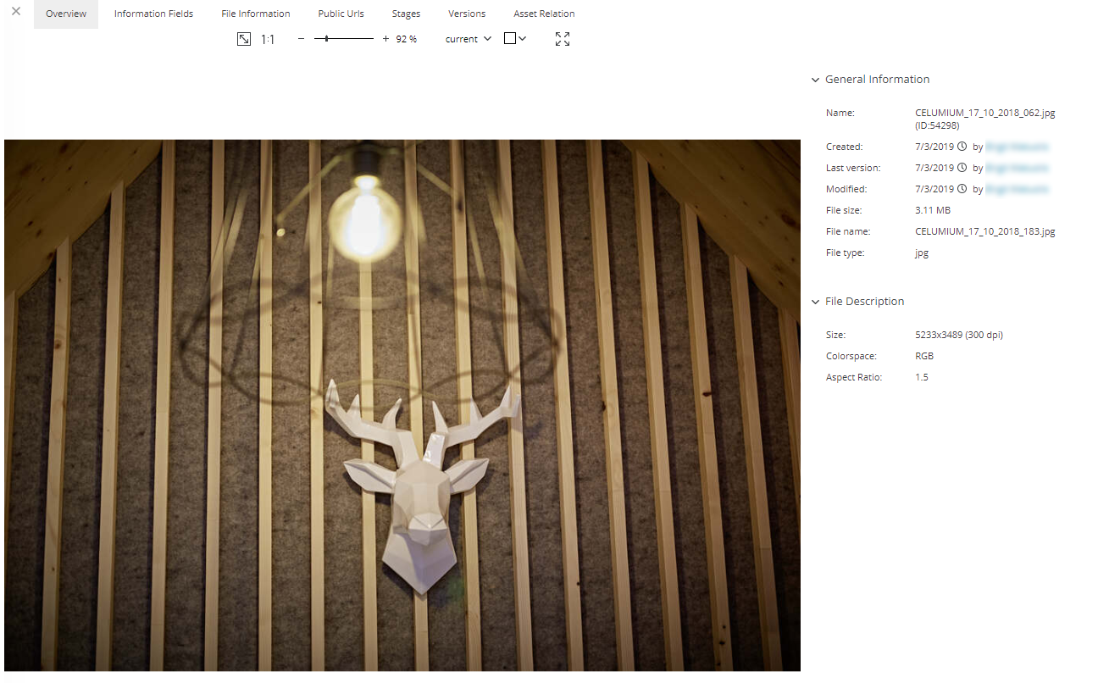This screenshot has width=1098, height=683.
Task: Click clock icon in Modified row
Action: (962, 189)
